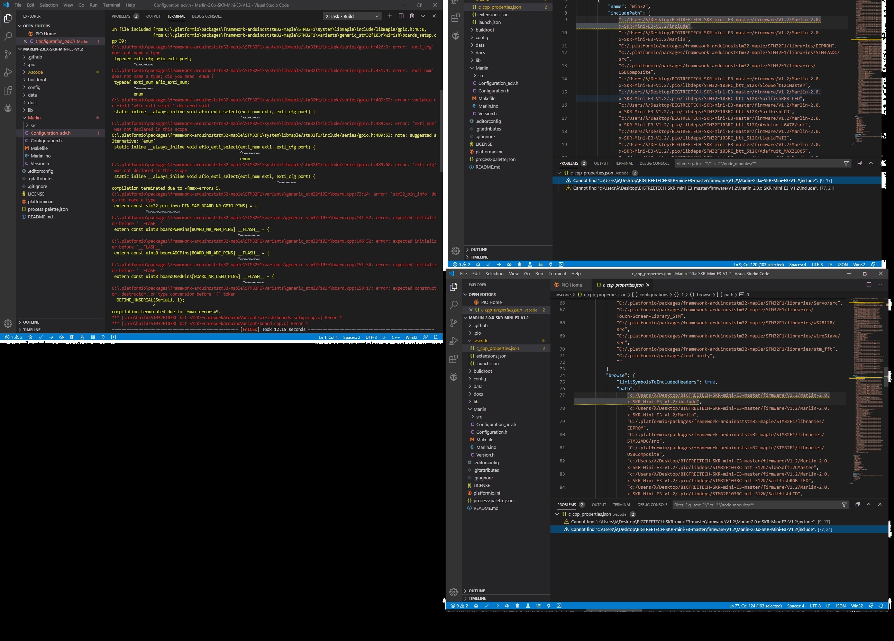This screenshot has height=641, width=894.
Task: Open Source Control view in bottom-right window
Action: pos(454,323)
